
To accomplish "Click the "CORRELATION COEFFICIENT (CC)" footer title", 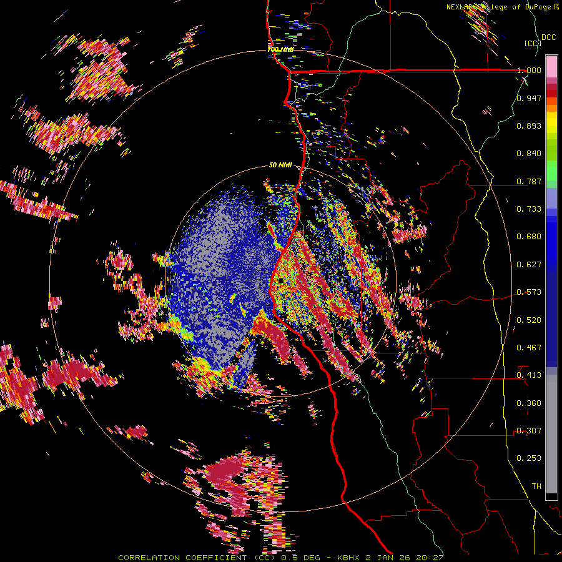I will click(x=197, y=558).
